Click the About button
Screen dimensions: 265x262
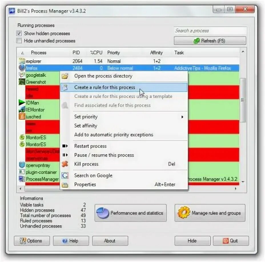[110, 241]
